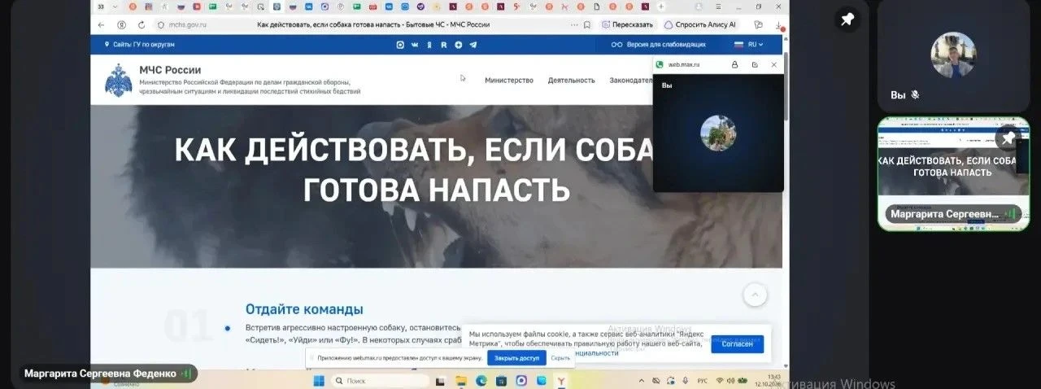The height and width of the screenshot is (389, 1041).
Task: Click the bookmark icon in the address bar
Action: (586, 24)
